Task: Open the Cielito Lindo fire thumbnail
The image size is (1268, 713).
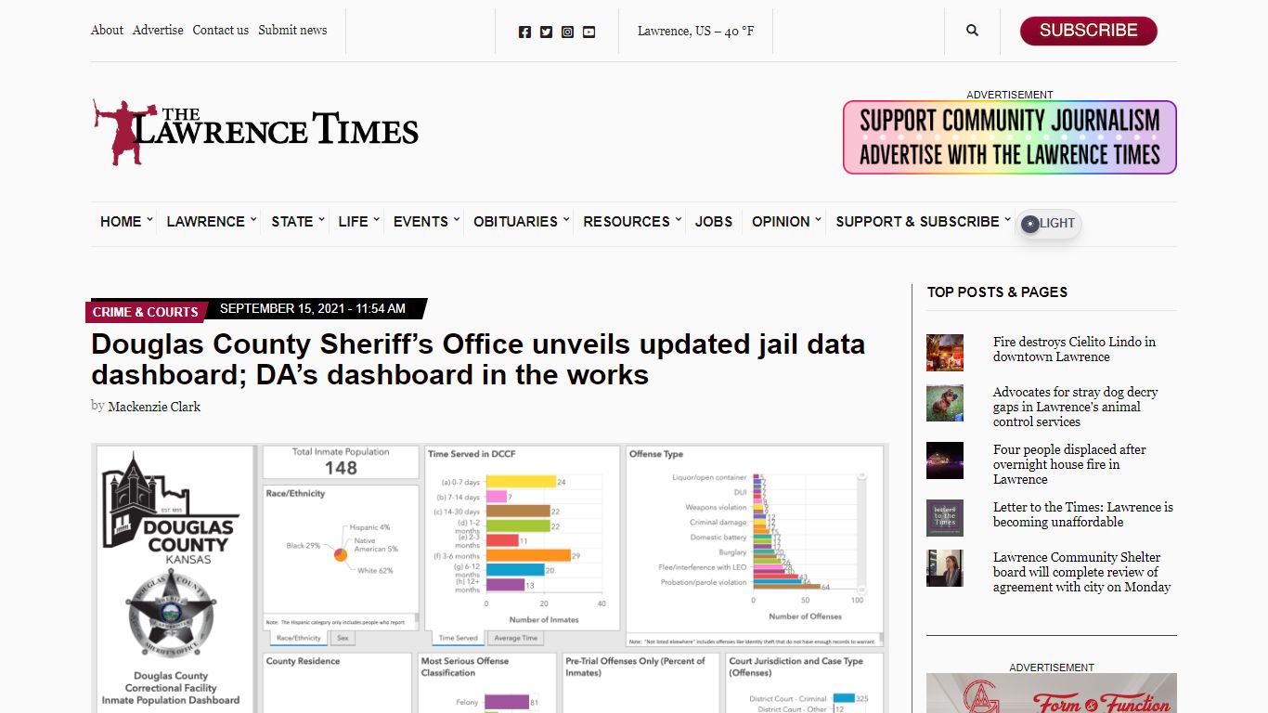Action: tap(945, 353)
